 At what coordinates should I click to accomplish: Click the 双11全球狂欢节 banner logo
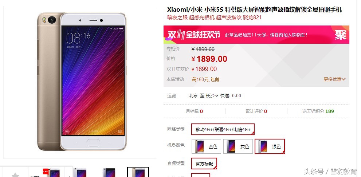coord(193,35)
